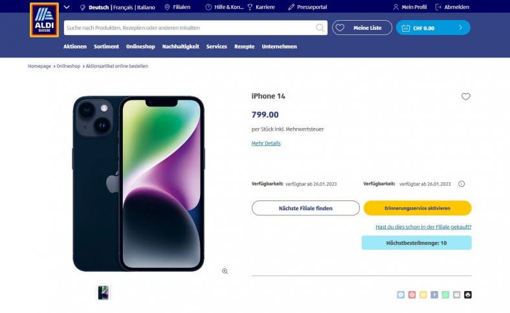The width and height of the screenshot is (510, 313).
Task: Click the ALDI Suisse logo
Action: [x=44, y=20]
